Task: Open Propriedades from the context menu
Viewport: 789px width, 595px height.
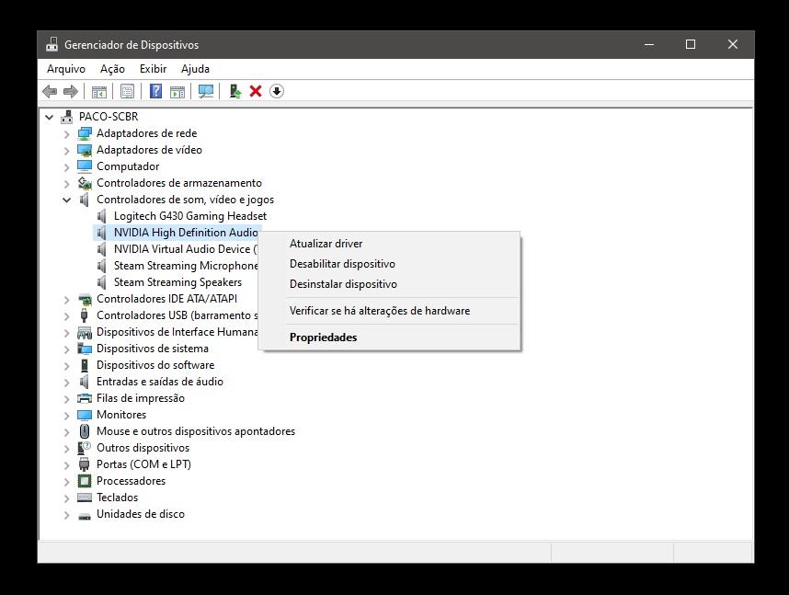Action: point(389,338)
